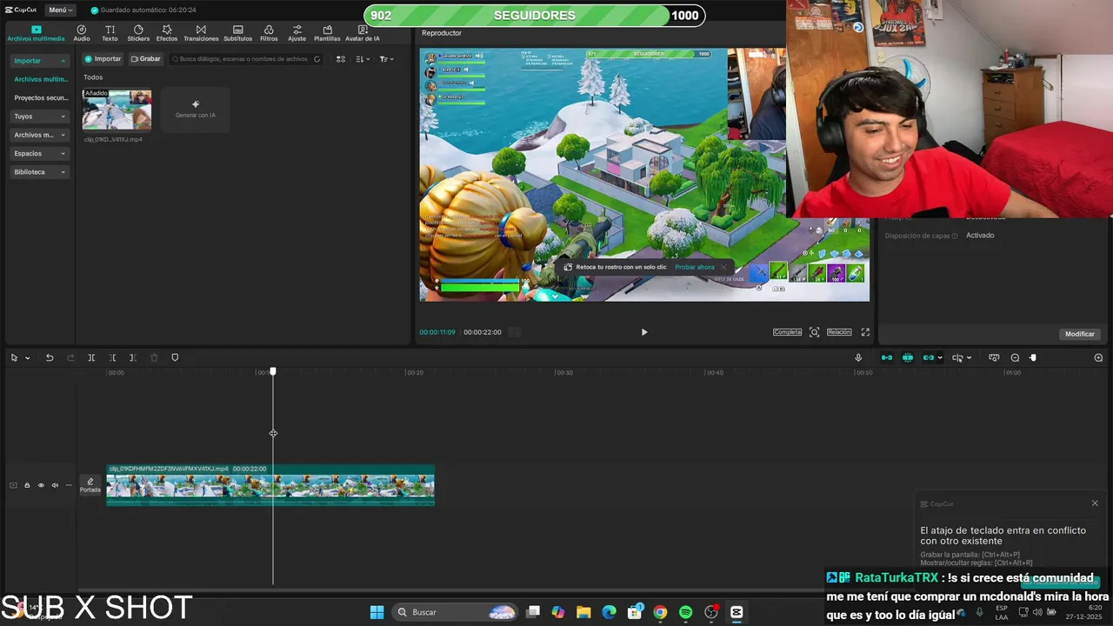Undo the last action
Screen dimensions: 1113x626
(50, 358)
